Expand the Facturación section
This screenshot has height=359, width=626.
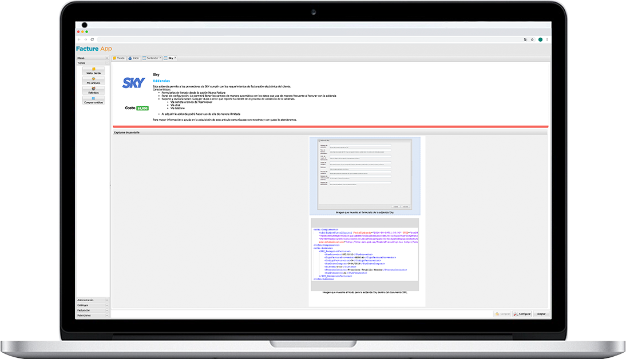click(106, 310)
